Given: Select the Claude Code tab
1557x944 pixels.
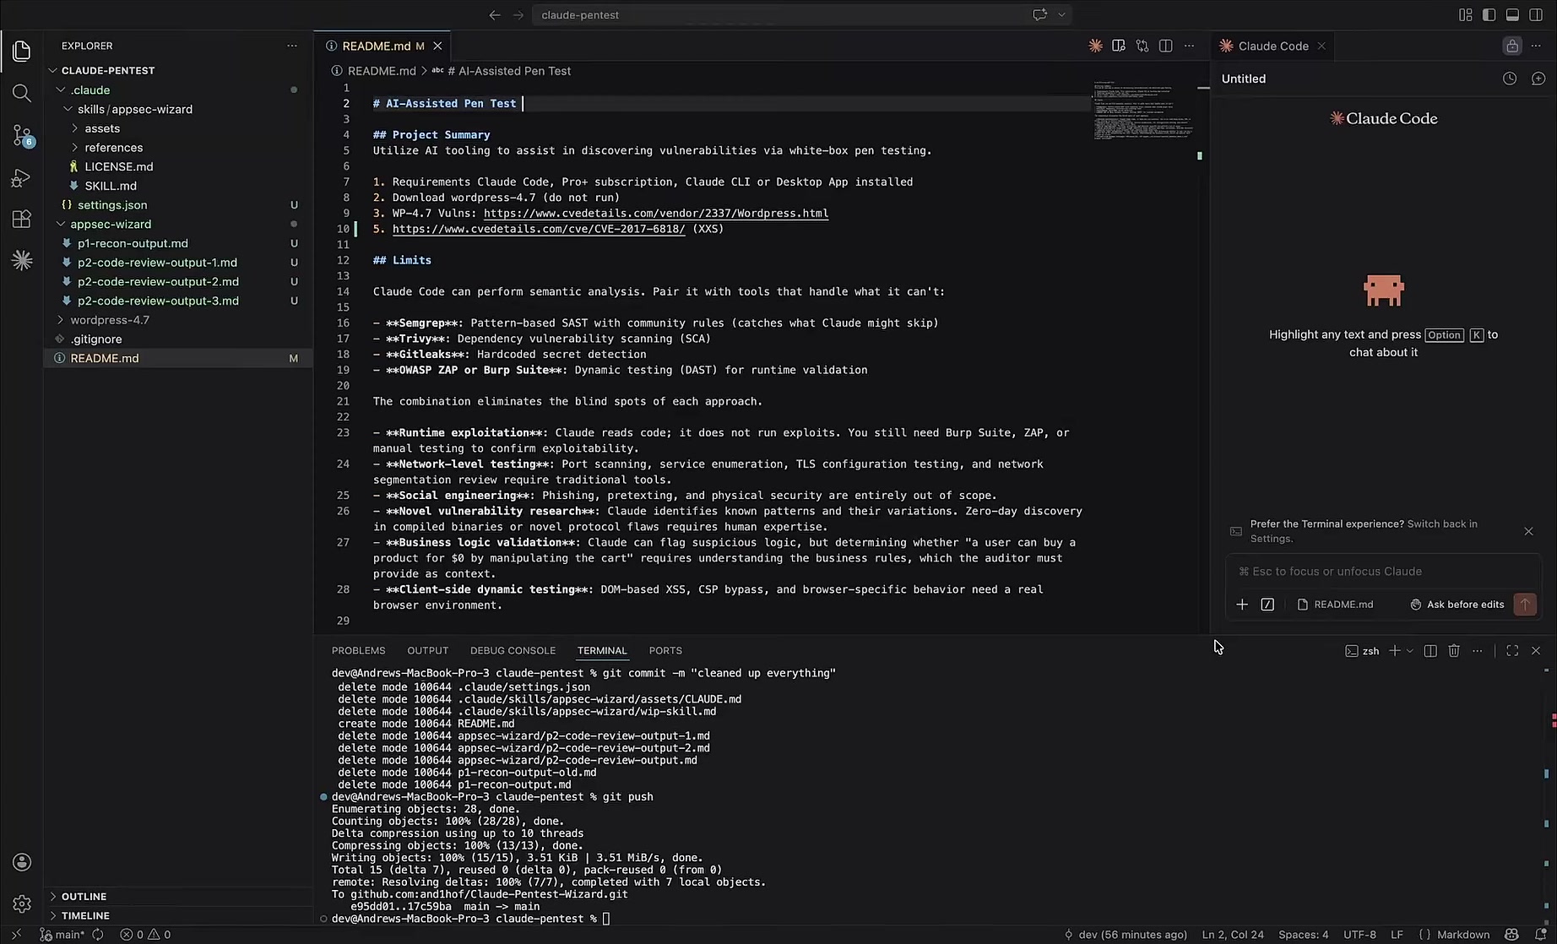Looking at the screenshot, I should click(x=1273, y=46).
